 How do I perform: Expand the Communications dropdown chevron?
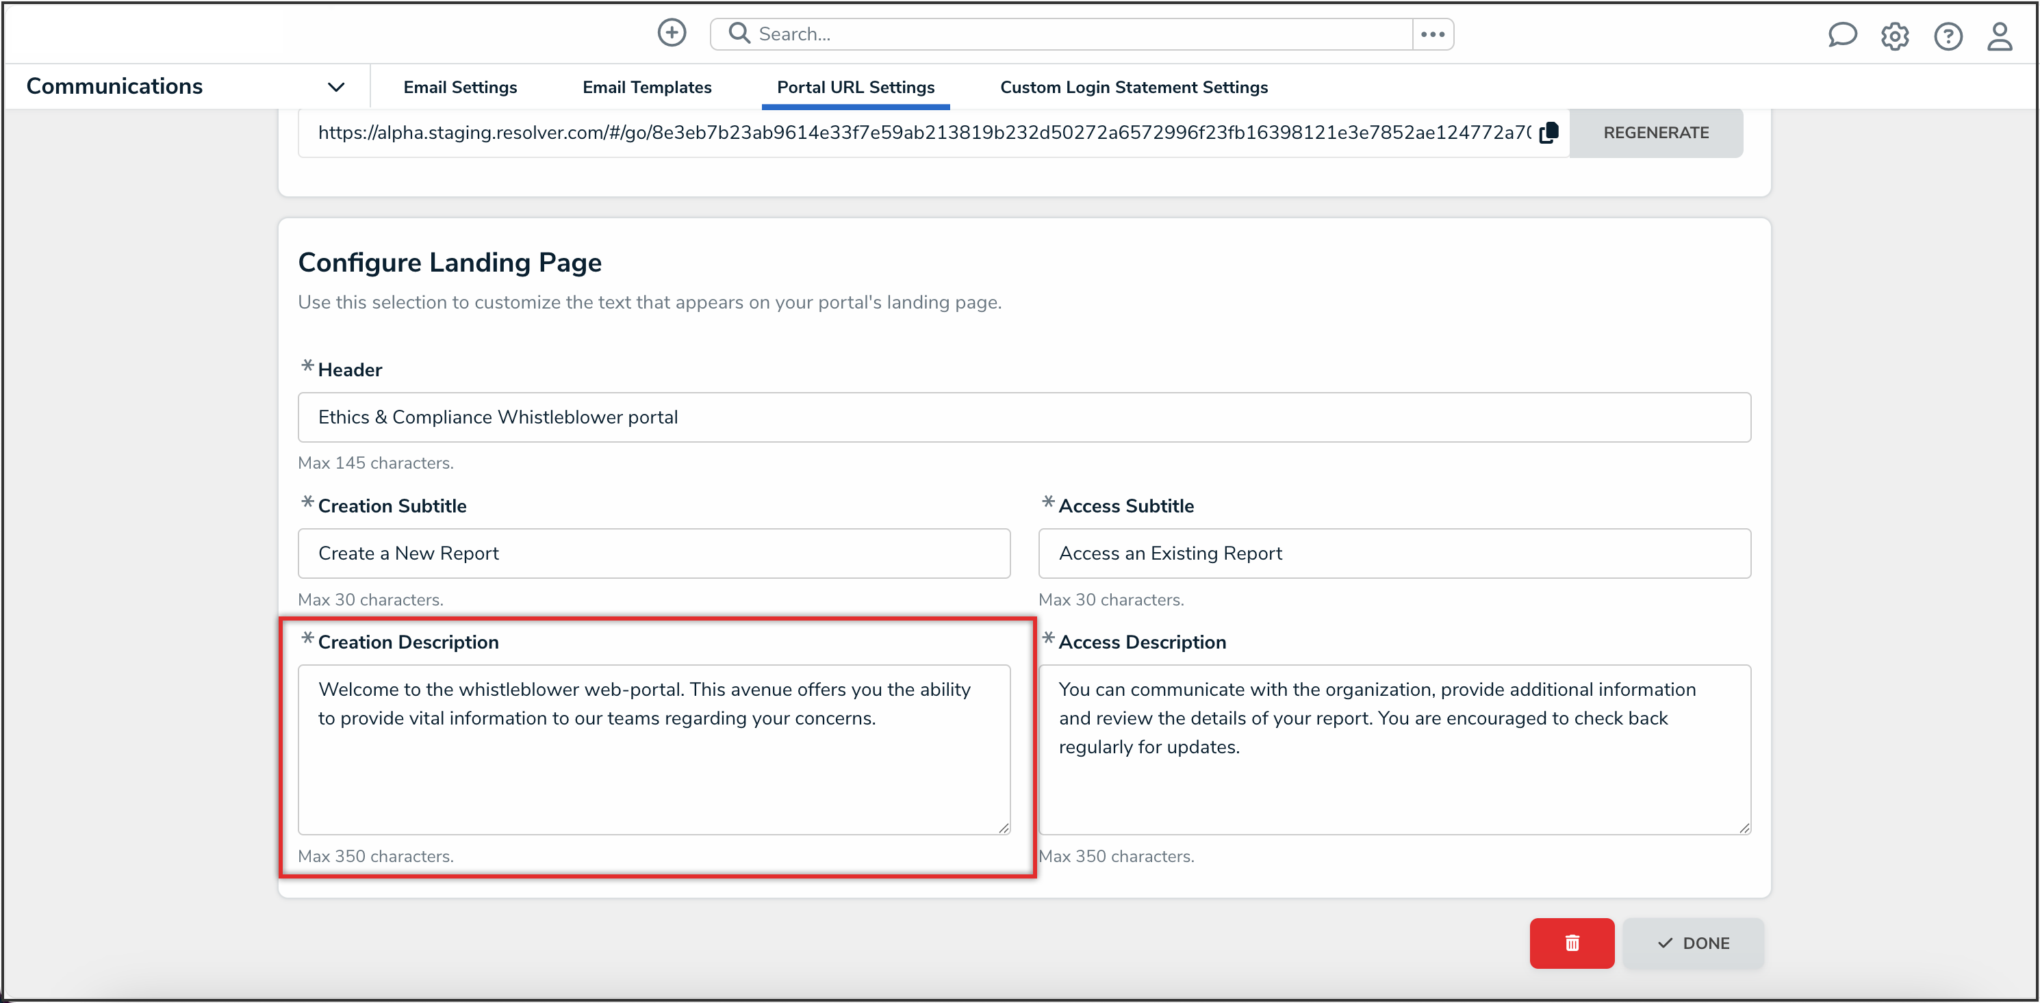(x=335, y=87)
